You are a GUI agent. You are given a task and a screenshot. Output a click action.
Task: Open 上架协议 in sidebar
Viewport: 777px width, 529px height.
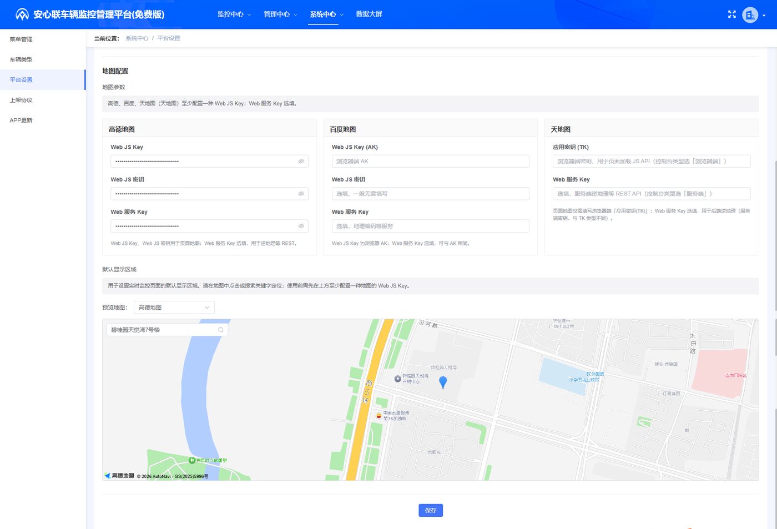click(43, 100)
